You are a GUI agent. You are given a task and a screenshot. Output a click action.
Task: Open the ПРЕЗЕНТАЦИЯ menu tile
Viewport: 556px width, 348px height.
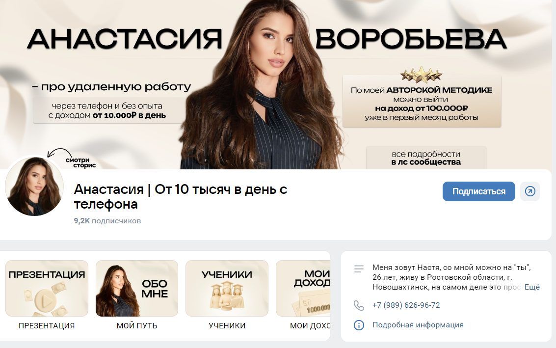(47, 289)
